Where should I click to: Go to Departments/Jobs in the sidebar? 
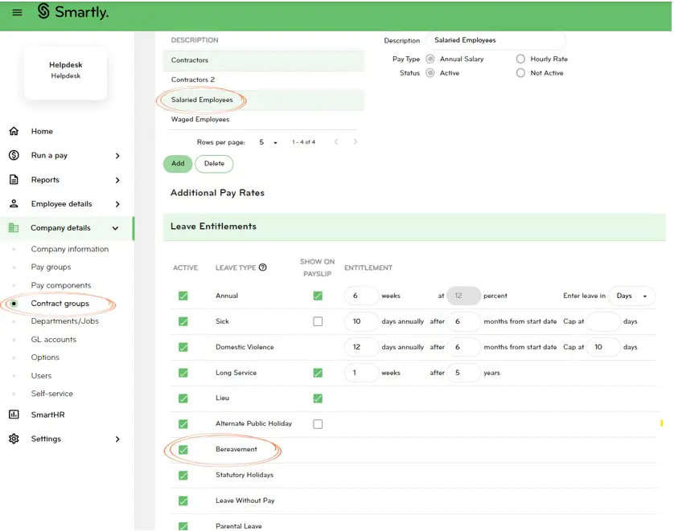pyautogui.click(x=64, y=321)
